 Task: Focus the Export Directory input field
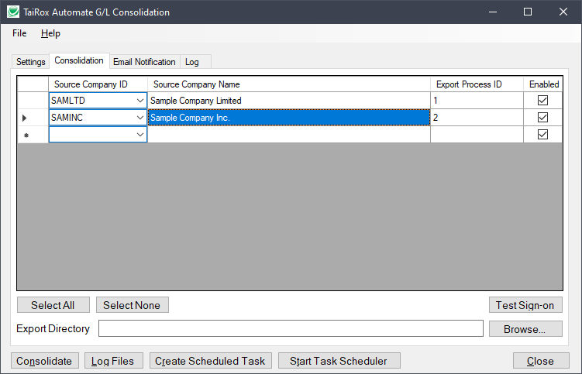[291, 329]
